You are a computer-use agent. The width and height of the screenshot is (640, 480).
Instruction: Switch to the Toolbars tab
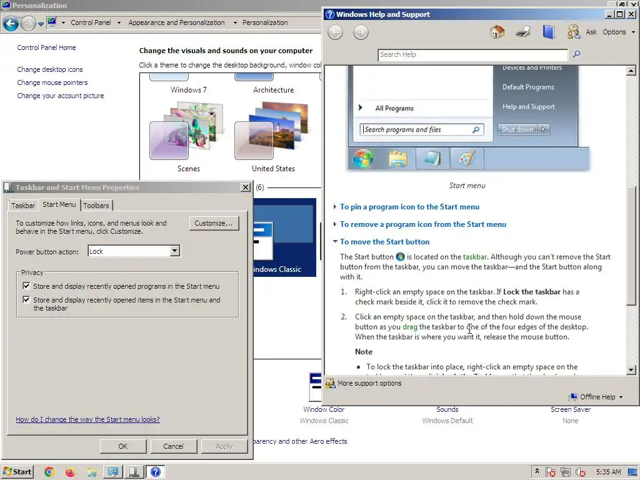point(96,205)
